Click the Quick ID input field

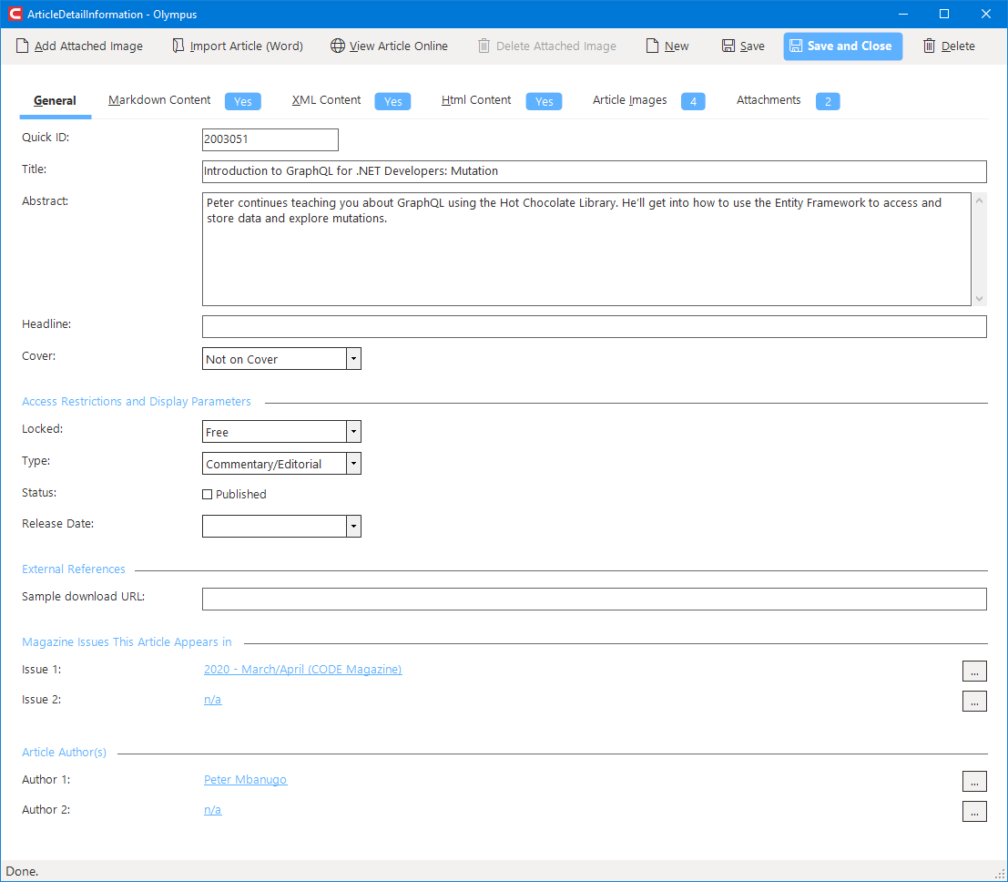pyautogui.click(x=270, y=139)
